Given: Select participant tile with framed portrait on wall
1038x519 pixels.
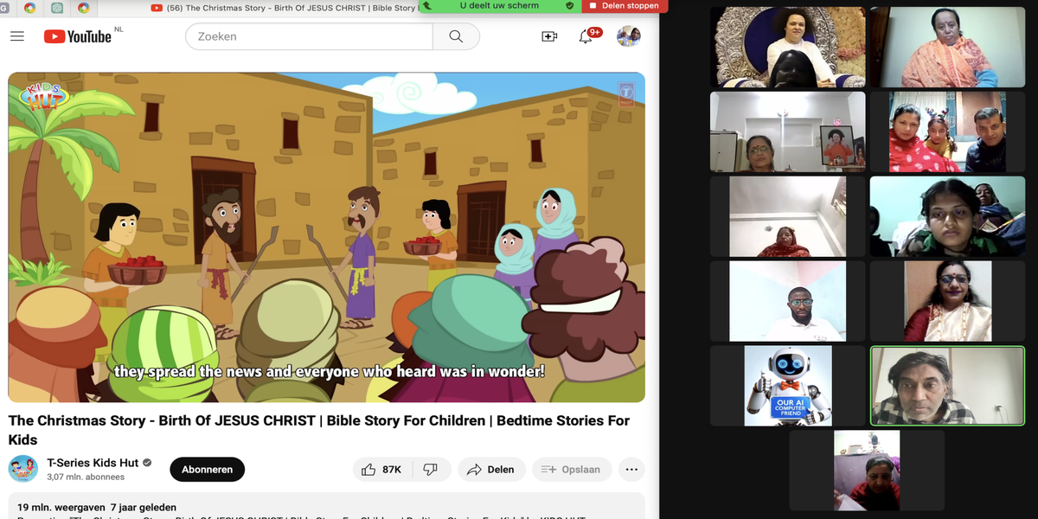Looking at the screenshot, I should point(788,131).
